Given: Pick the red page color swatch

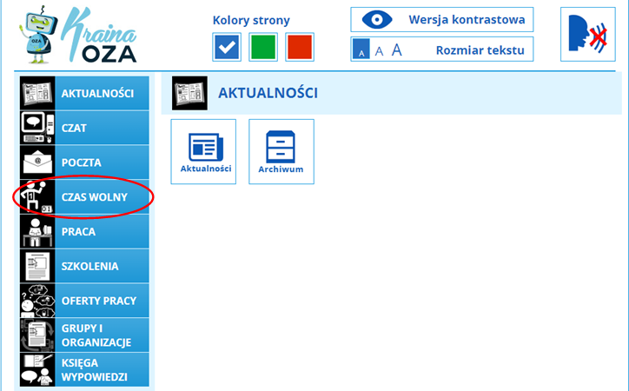Looking at the screenshot, I should click(x=300, y=46).
